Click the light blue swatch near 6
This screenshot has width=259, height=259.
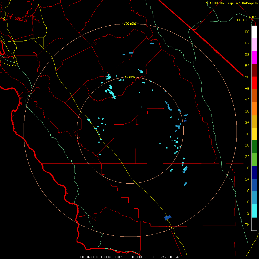[254, 198]
